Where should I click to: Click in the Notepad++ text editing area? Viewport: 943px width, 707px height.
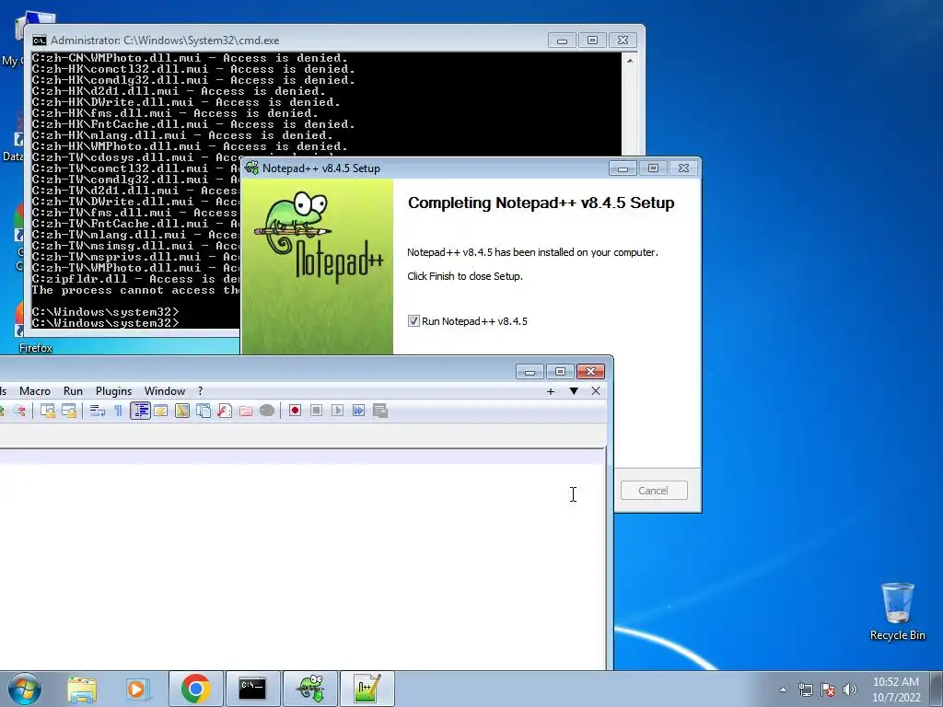pos(301,559)
